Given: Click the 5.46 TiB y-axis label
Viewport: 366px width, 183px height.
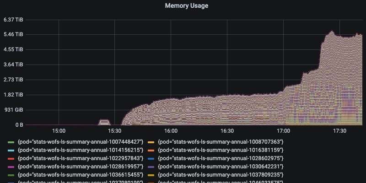Looking at the screenshot, I should (13, 35).
